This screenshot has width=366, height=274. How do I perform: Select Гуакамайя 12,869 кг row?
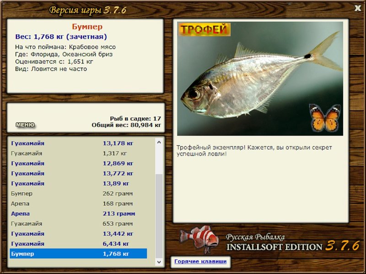click(78, 163)
